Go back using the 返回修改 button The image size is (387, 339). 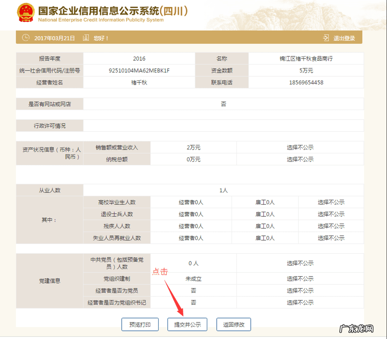coord(234,324)
